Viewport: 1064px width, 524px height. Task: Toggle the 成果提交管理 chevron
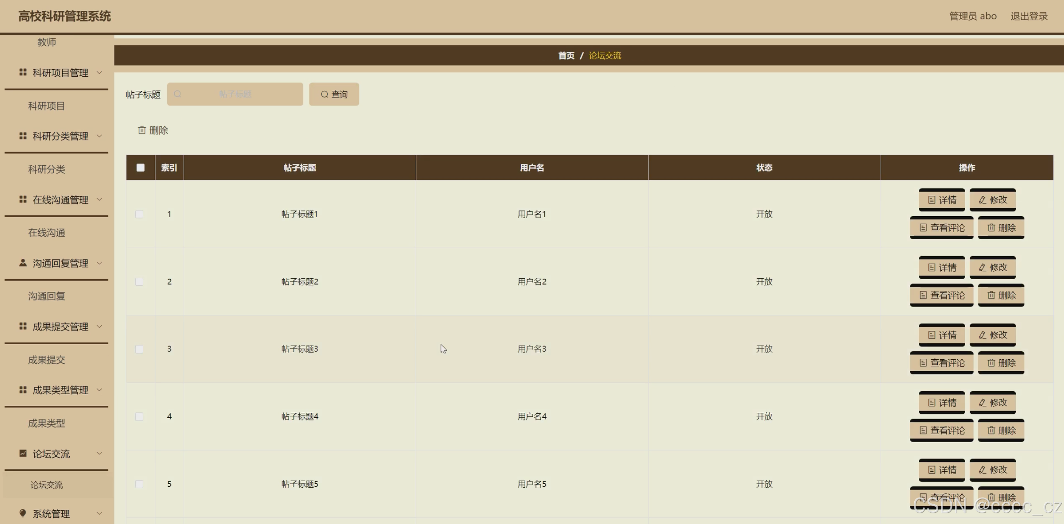tap(99, 326)
